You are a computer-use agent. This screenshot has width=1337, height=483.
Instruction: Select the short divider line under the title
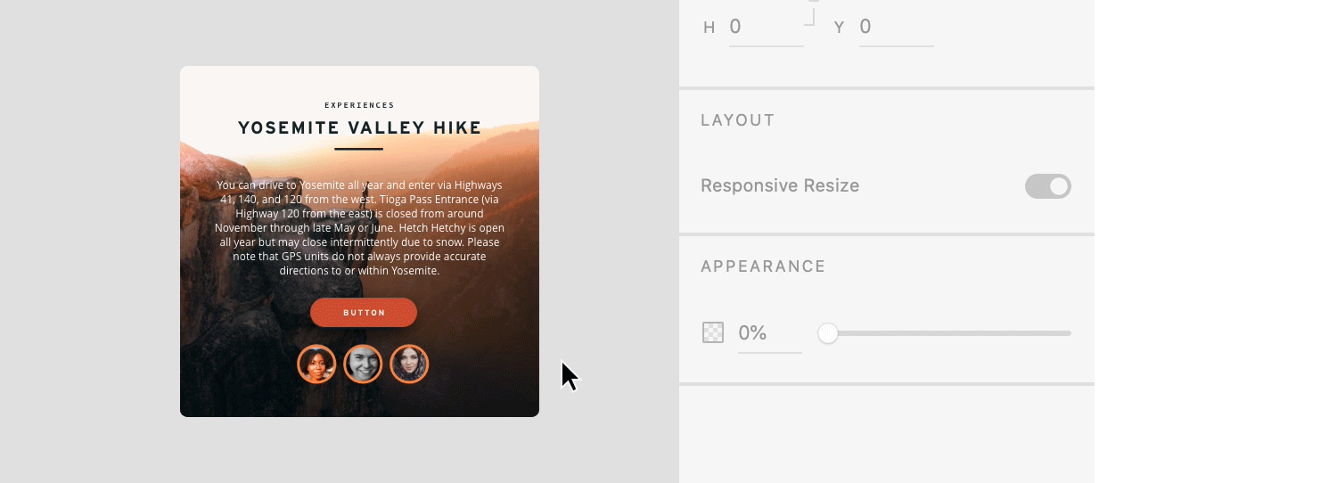tap(359, 149)
